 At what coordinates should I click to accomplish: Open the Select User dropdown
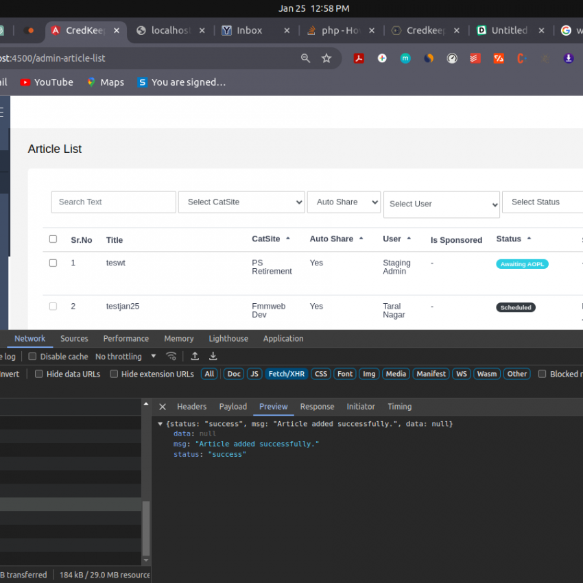[442, 204]
